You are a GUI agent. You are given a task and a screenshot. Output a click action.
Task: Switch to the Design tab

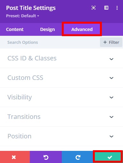coord(47,29)
